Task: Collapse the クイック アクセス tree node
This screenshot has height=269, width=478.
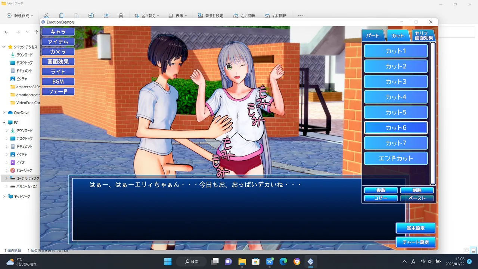Action: click(4, 47)
